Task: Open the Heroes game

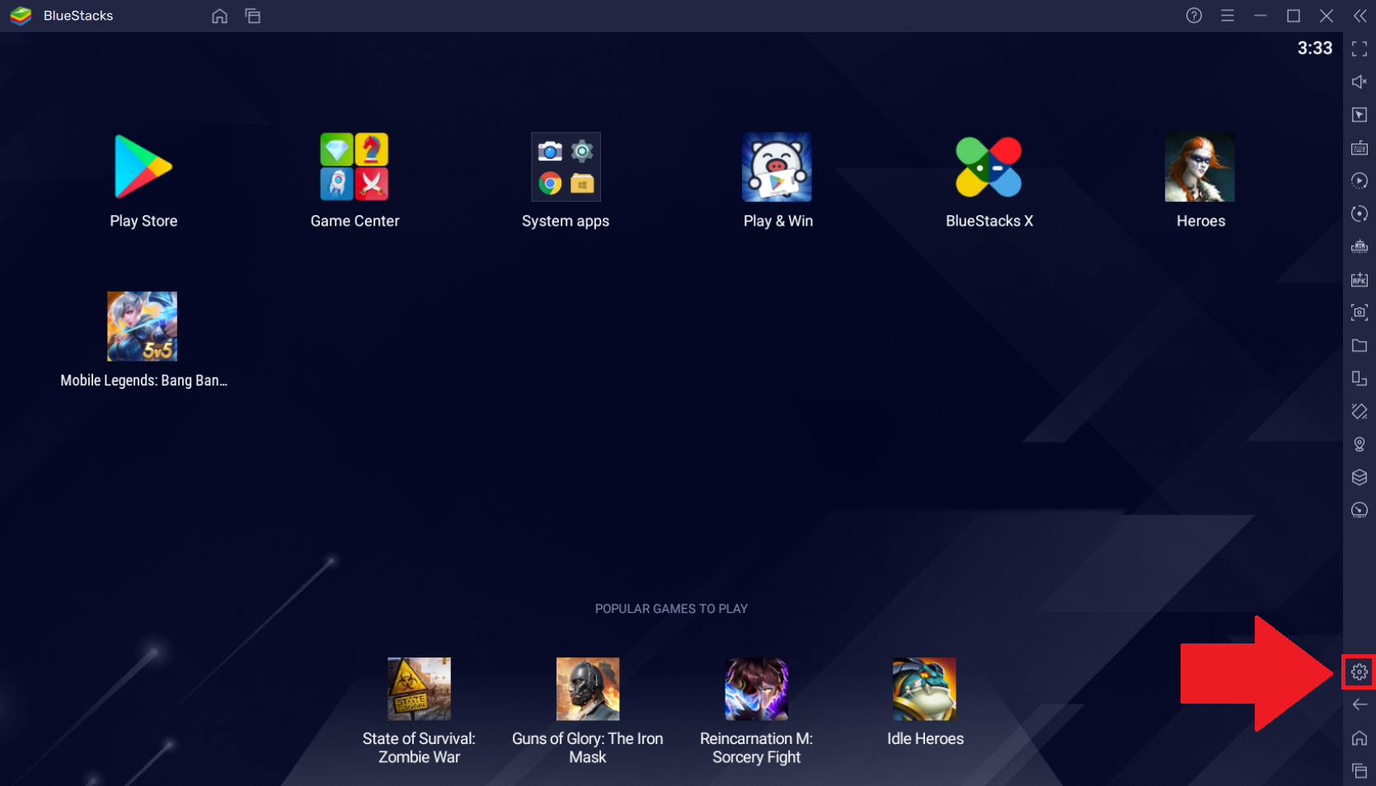Action: pos(1200,167)
